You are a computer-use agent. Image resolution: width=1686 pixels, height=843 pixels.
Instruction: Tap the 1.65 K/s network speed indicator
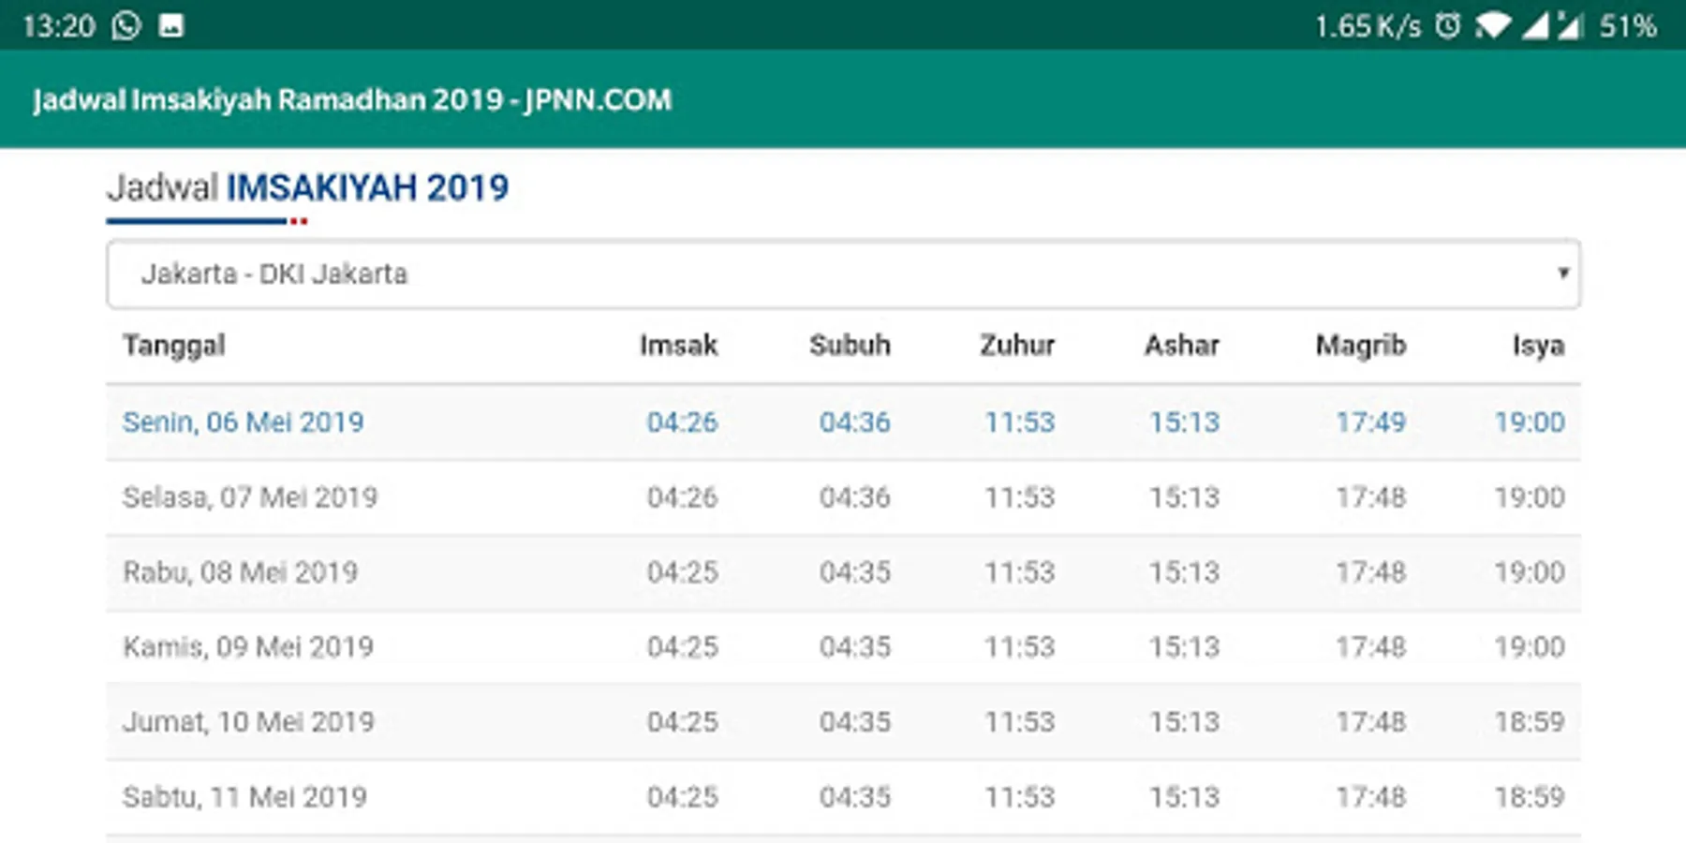(x=1368, y=25)
